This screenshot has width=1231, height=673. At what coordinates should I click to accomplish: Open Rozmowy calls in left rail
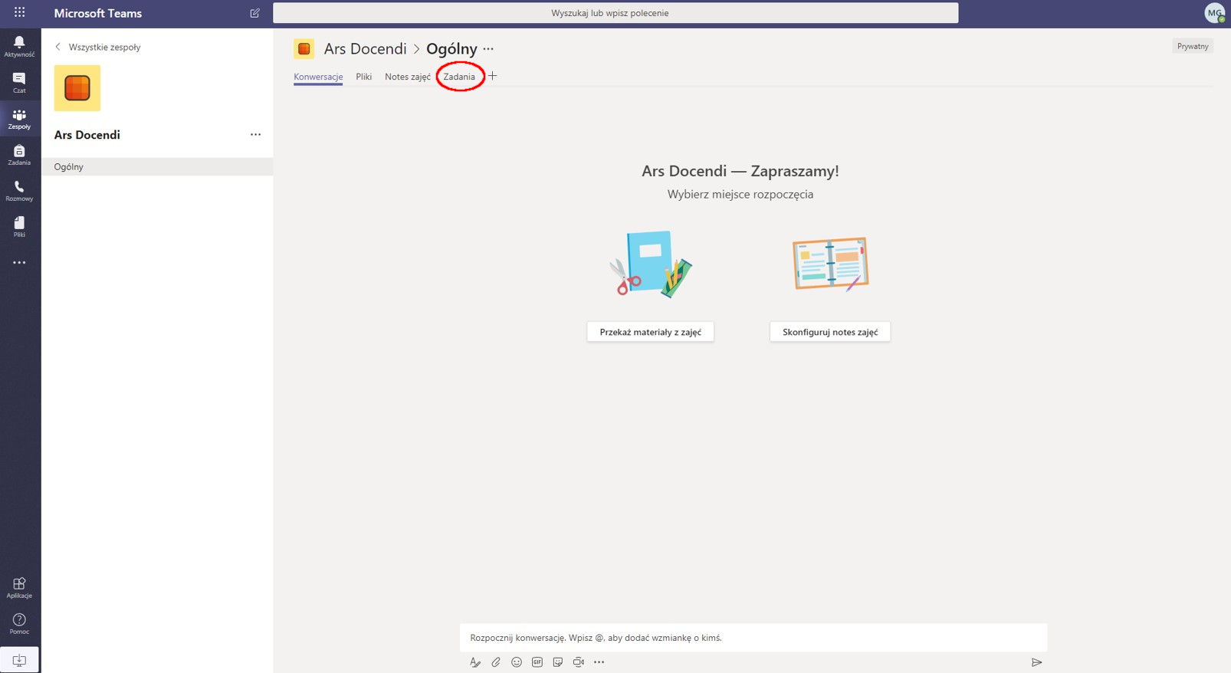click(x=19, y=190)
